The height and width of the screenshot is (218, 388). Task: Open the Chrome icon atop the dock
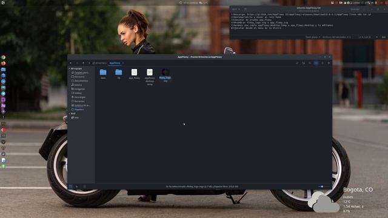pos(3,58)
